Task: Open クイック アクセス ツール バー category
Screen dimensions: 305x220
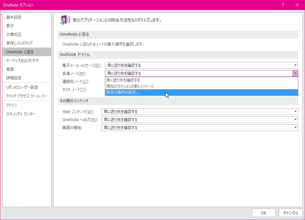Action: pyautogui.click(x=27, y=96)
